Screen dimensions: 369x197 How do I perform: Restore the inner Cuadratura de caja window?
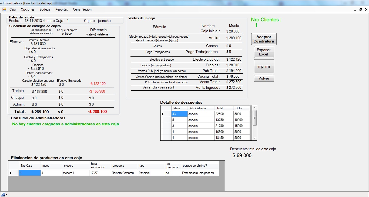click(x=361, y=9)
